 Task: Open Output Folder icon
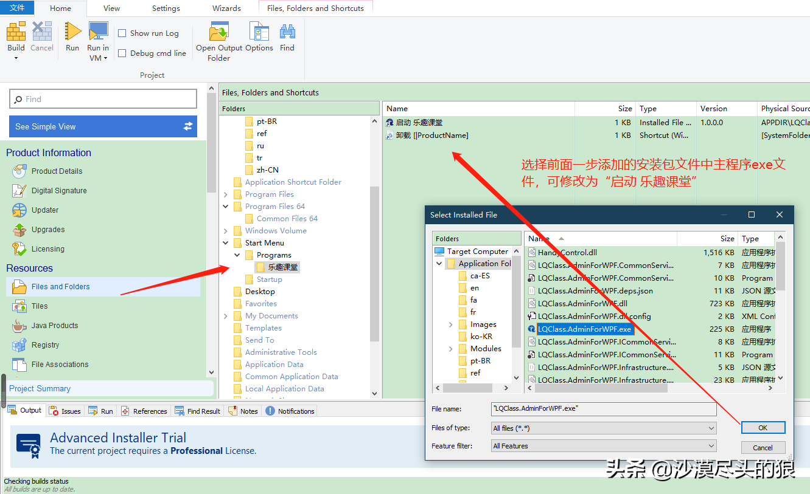pos(218,32)
